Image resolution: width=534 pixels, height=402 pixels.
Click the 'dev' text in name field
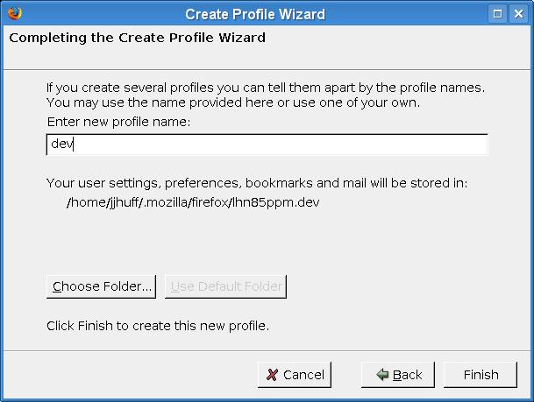click(61, 145)
